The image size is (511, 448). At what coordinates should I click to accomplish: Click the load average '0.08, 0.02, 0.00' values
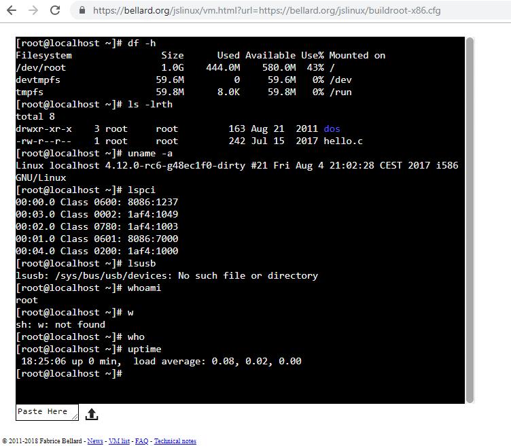pyautogui.click(x=256, y=361)
